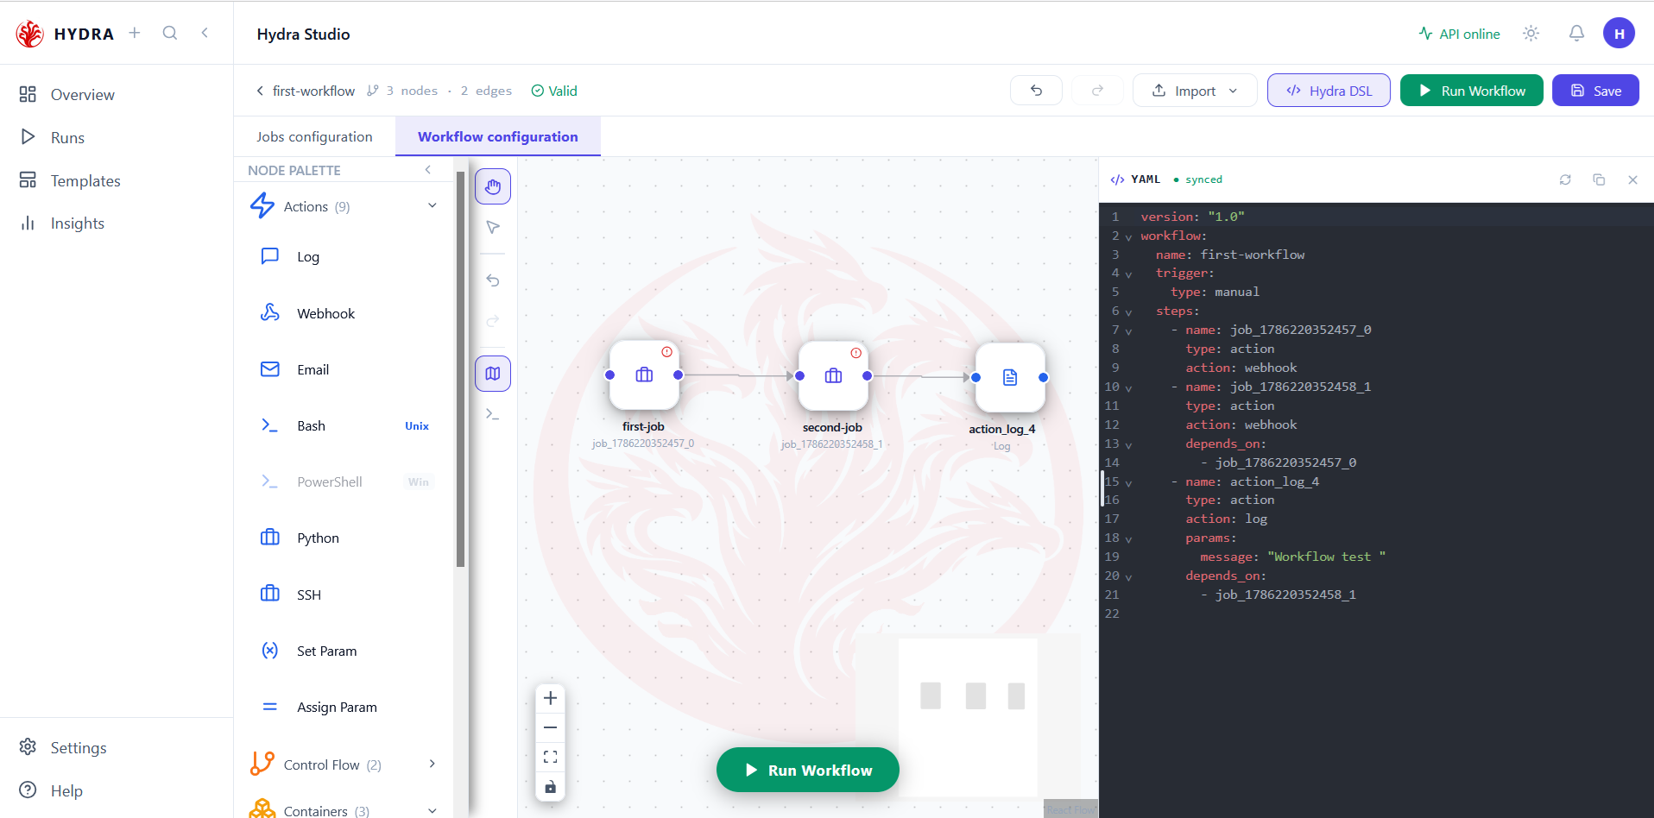Click the Hydra logo icon

[x=30, y=34]
